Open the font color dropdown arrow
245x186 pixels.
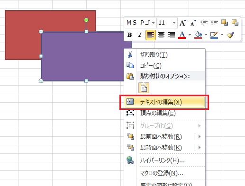pos(190,35)
